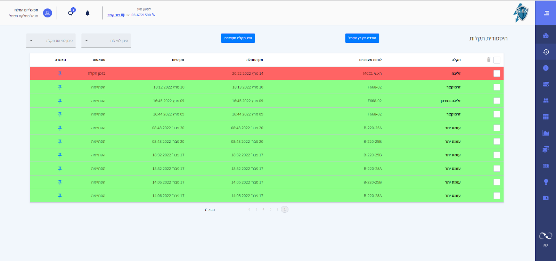Expand the filter by fault type dropdown
The width and height of the screenshot is (556, 261).
pyautogui.click(x=51, y=41)
